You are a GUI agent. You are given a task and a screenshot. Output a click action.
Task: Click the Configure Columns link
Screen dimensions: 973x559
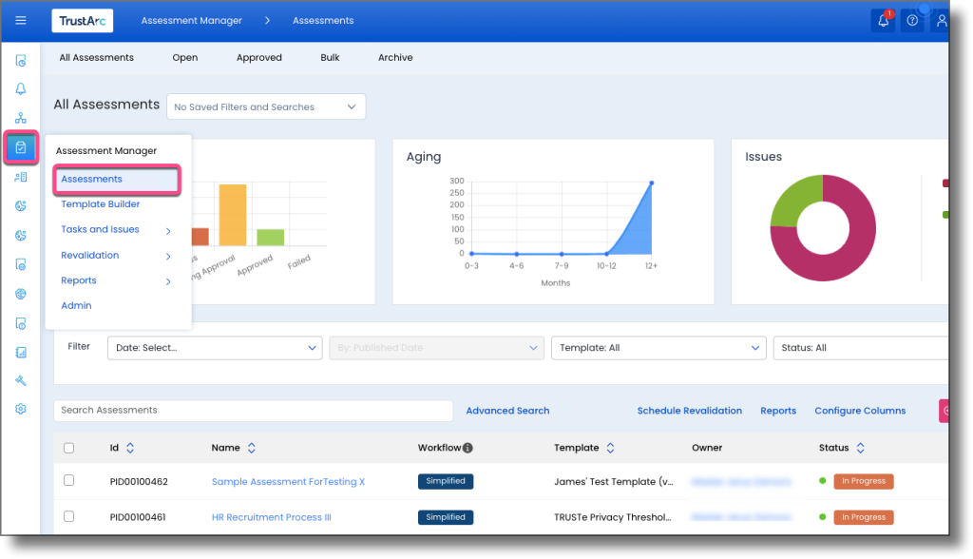(860, 411)
